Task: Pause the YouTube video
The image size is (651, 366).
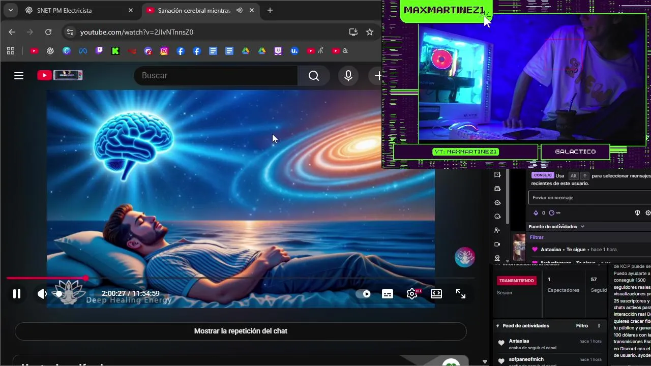Action: [17, 294]
